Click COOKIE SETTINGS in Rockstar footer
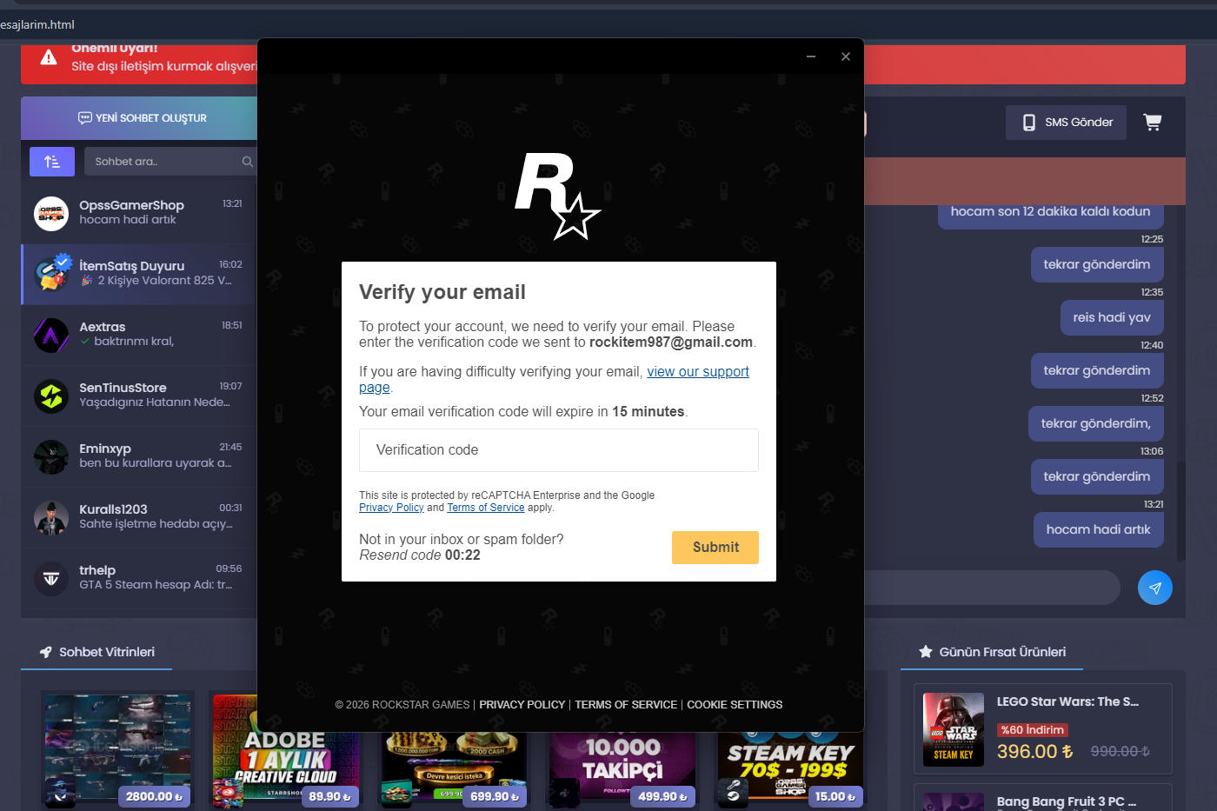Screen dimensions: 1217x811 735,705
